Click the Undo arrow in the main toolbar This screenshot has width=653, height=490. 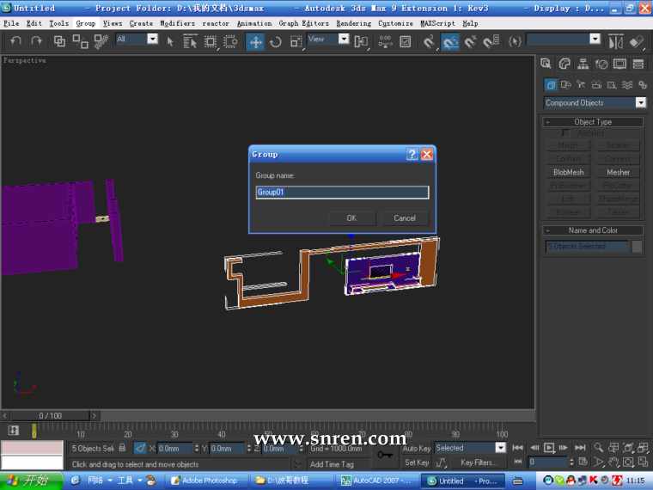point(15,41)
